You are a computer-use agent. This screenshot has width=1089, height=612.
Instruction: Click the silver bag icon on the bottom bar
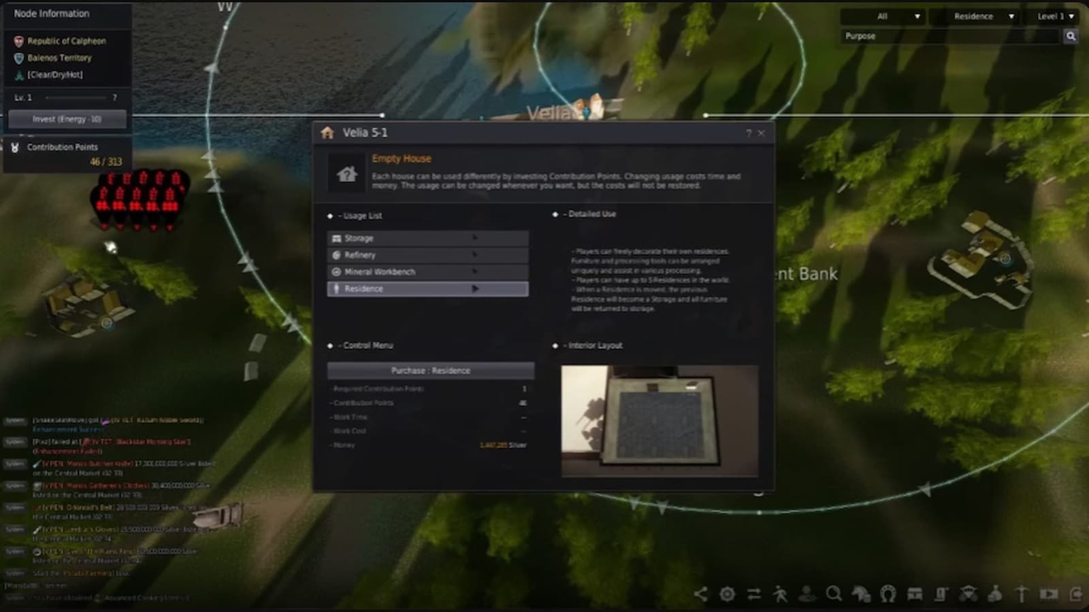[x=994, y=594]
